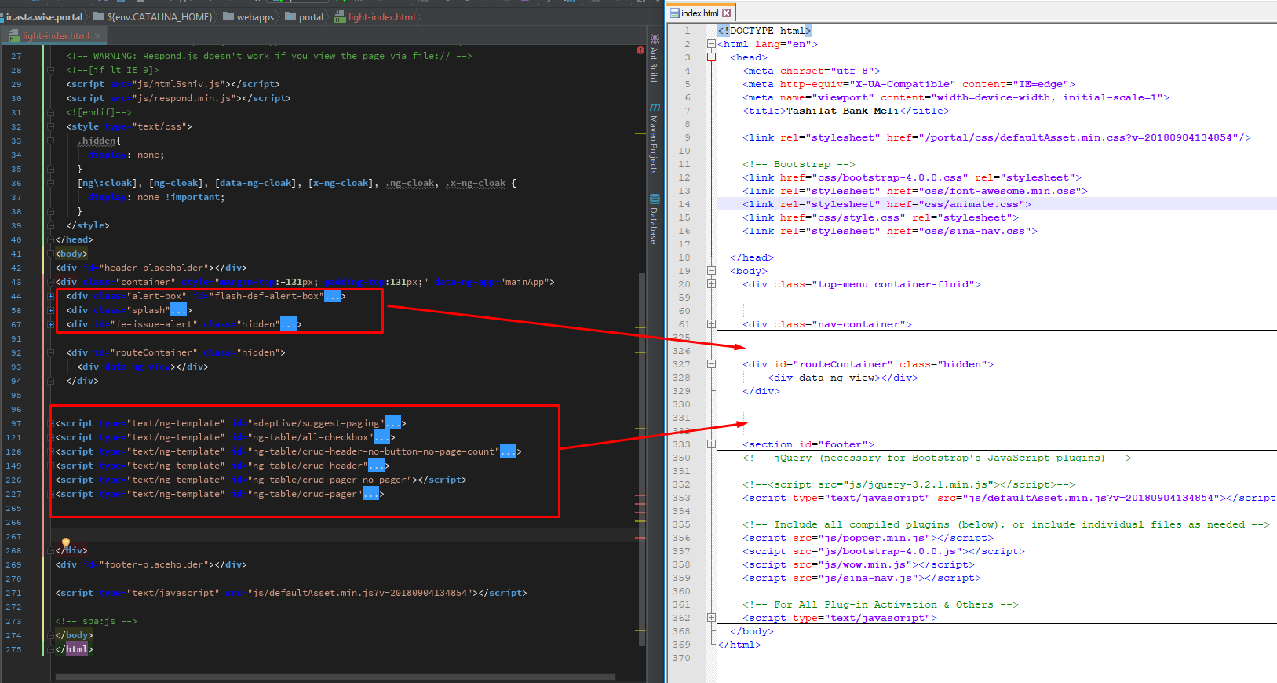Screen dimensions: 1277x683
Task: Click the IntelliJ vertical scrollbar thumb
Action: click(x=642, y=459)
